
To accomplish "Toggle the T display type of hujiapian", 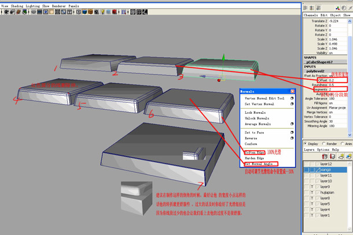I will pos(312,192).
